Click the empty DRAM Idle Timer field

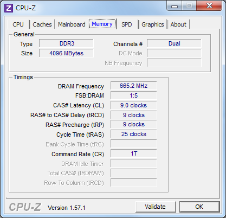point(134,164)
